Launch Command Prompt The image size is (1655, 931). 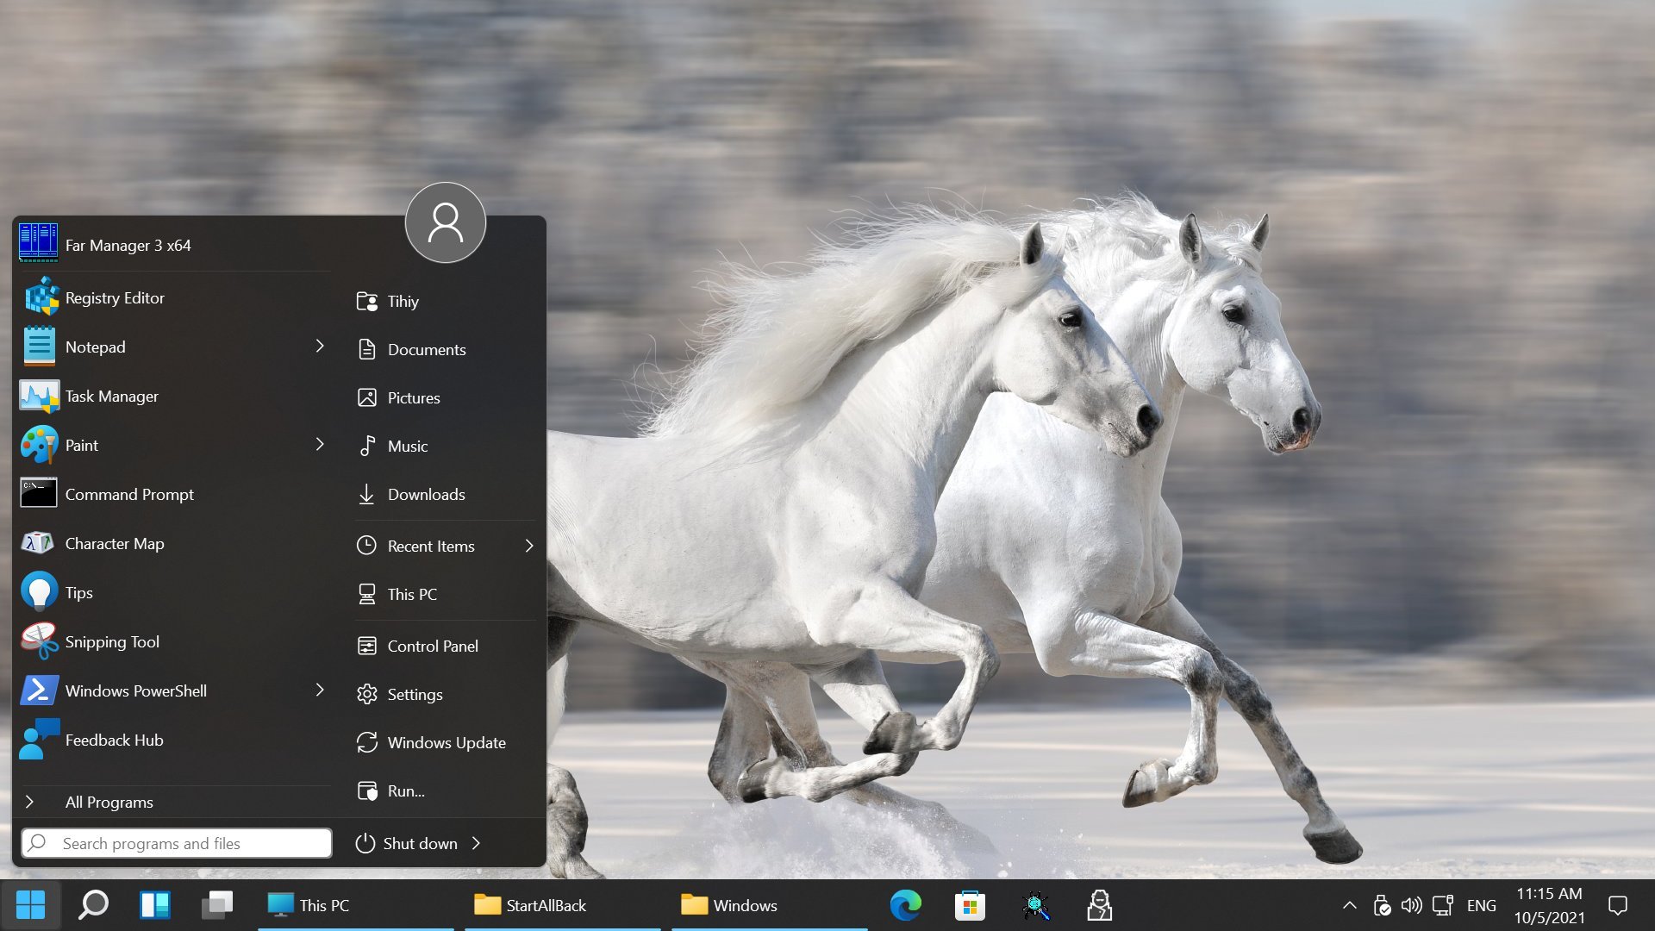click(128, 493)
